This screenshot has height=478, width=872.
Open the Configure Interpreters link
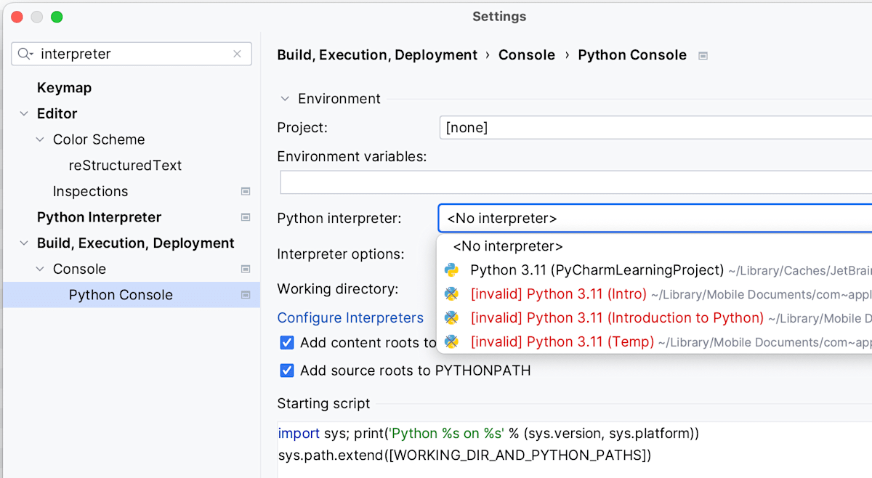pyautogui.click(x=350, y=318)
